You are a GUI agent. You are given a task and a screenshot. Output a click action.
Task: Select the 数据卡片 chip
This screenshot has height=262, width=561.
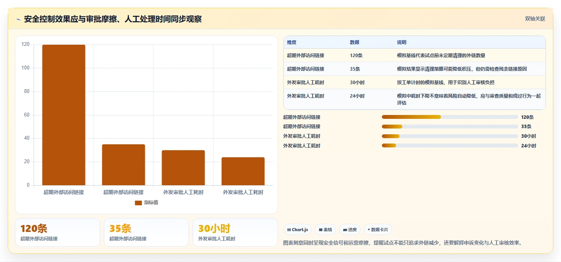point(378,230)
